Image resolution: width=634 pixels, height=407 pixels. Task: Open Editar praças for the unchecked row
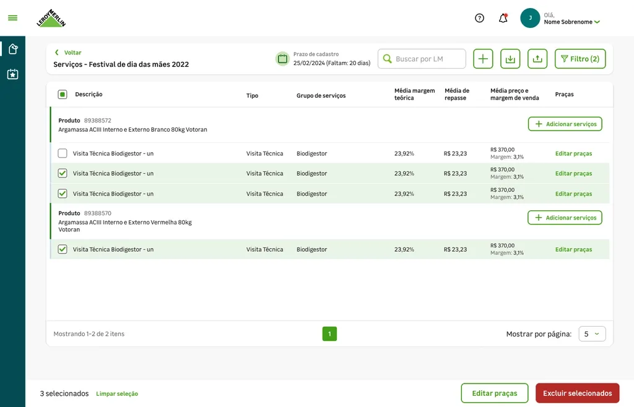[573, 153]
